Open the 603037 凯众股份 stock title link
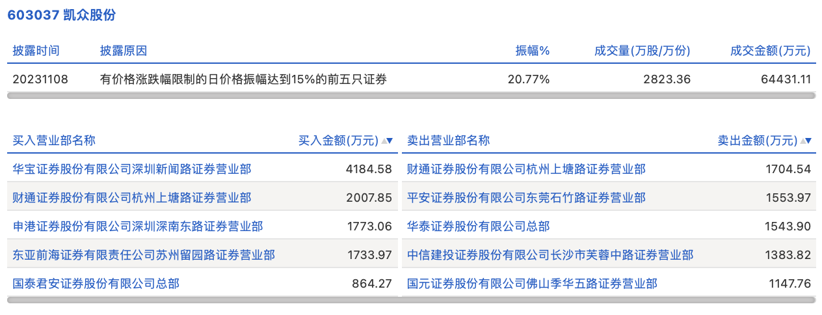The height and width of the screenshot is (315, 822). tap(62, 16)
